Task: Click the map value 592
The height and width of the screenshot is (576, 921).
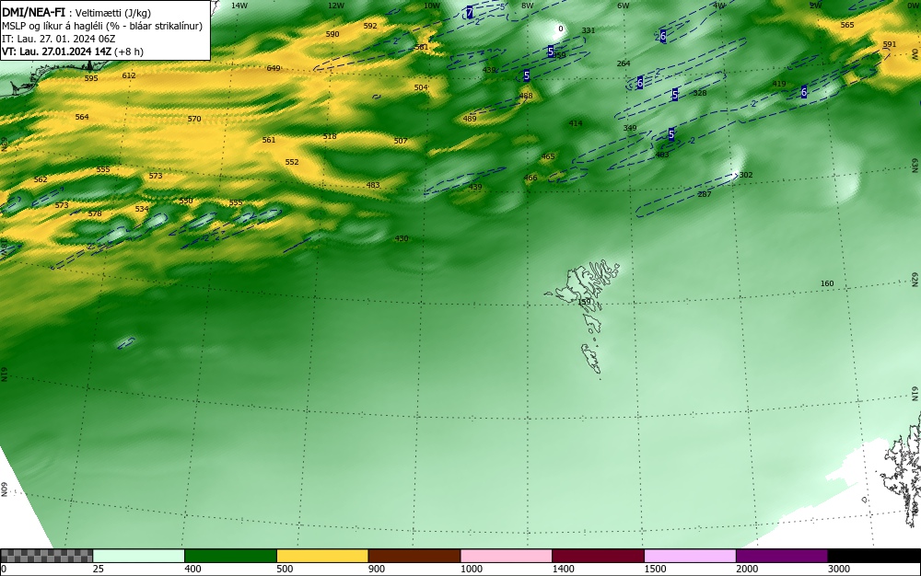Action: pyautogui.click(x=370, y=26)
